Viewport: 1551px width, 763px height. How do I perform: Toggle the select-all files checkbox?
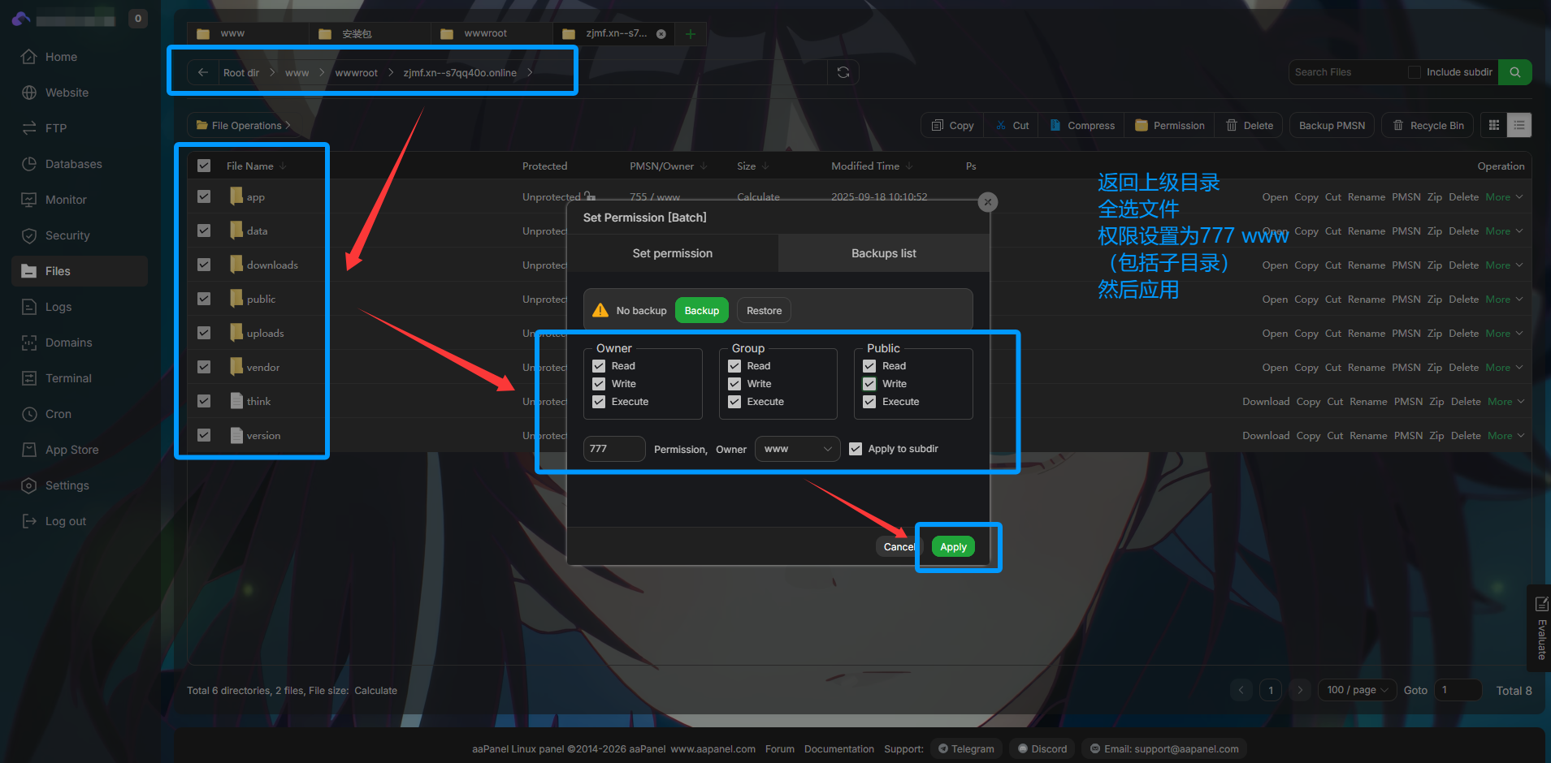204,166
